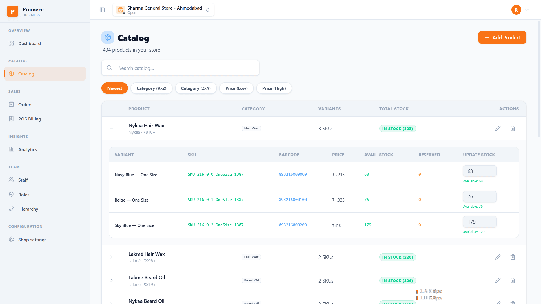
Task: Sort by Price (Low)
Action: [236, 88]
